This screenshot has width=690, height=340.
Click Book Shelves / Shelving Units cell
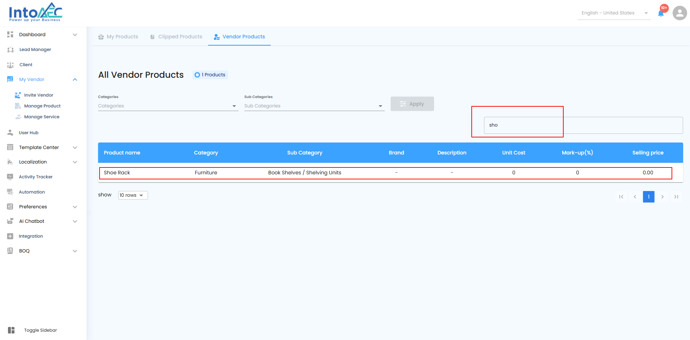tap(305, 173)
